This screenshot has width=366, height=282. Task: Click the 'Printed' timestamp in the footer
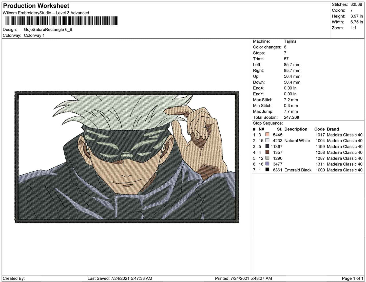243,278
